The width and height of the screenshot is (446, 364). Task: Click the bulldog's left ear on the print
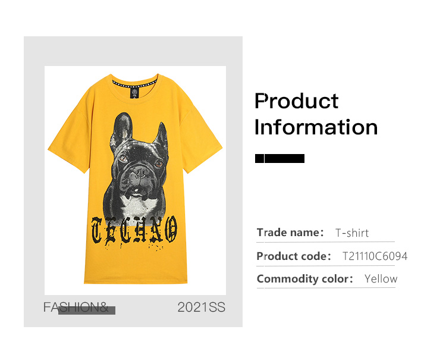[x=122, y=128]
